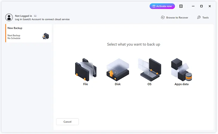218x134 pixels.
Task: Pick the OS backup icon
Action: click(149, 69)
